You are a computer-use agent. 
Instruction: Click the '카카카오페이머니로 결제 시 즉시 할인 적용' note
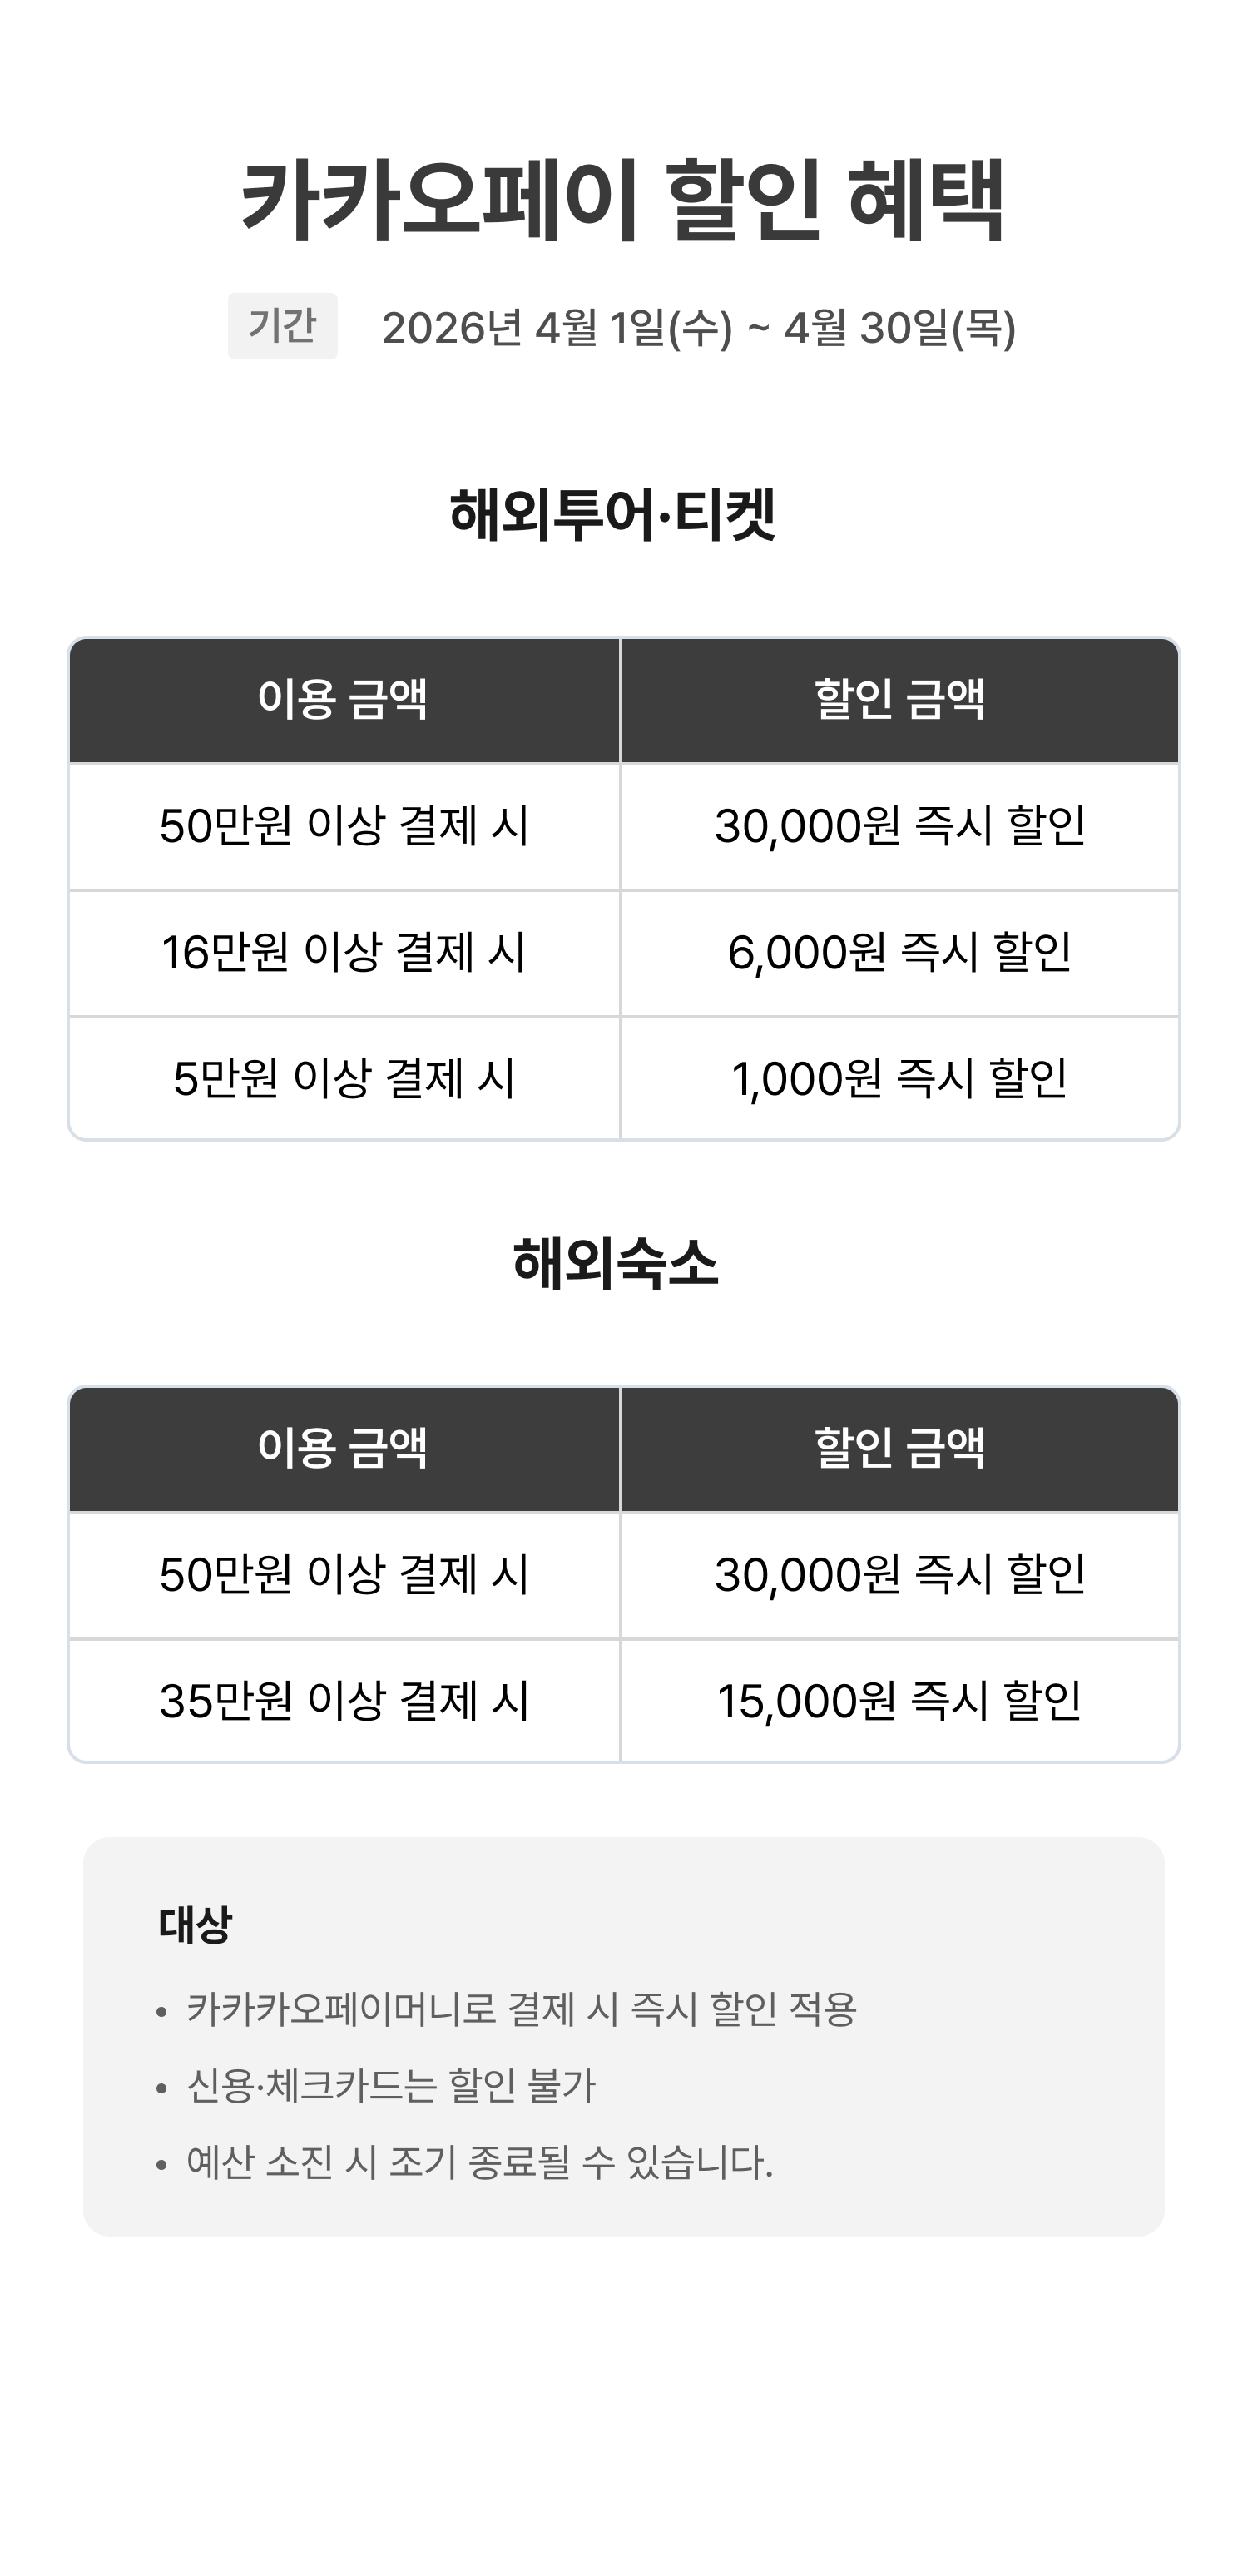521,2010
